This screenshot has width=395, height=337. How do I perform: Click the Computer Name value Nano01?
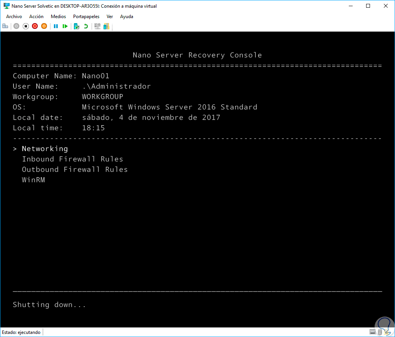(95, 76)
